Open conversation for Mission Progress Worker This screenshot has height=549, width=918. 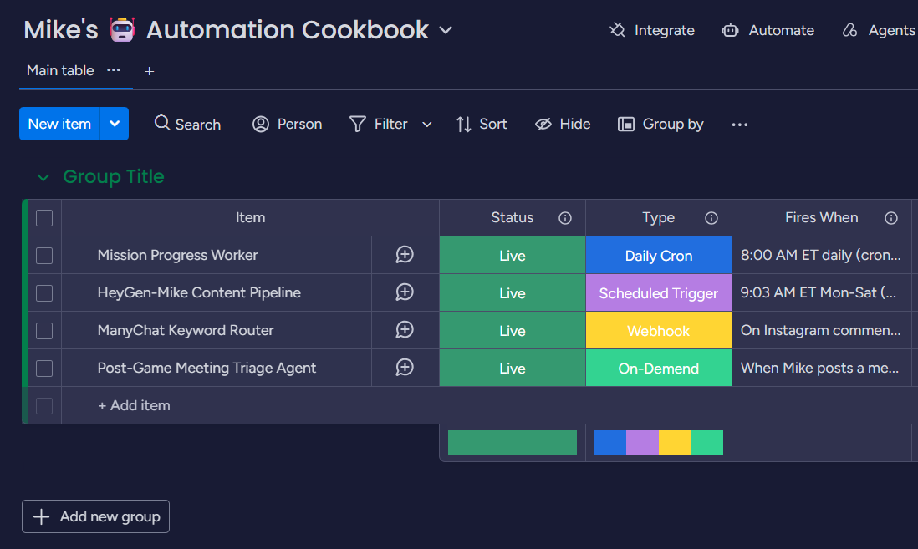tap(405, 255)
